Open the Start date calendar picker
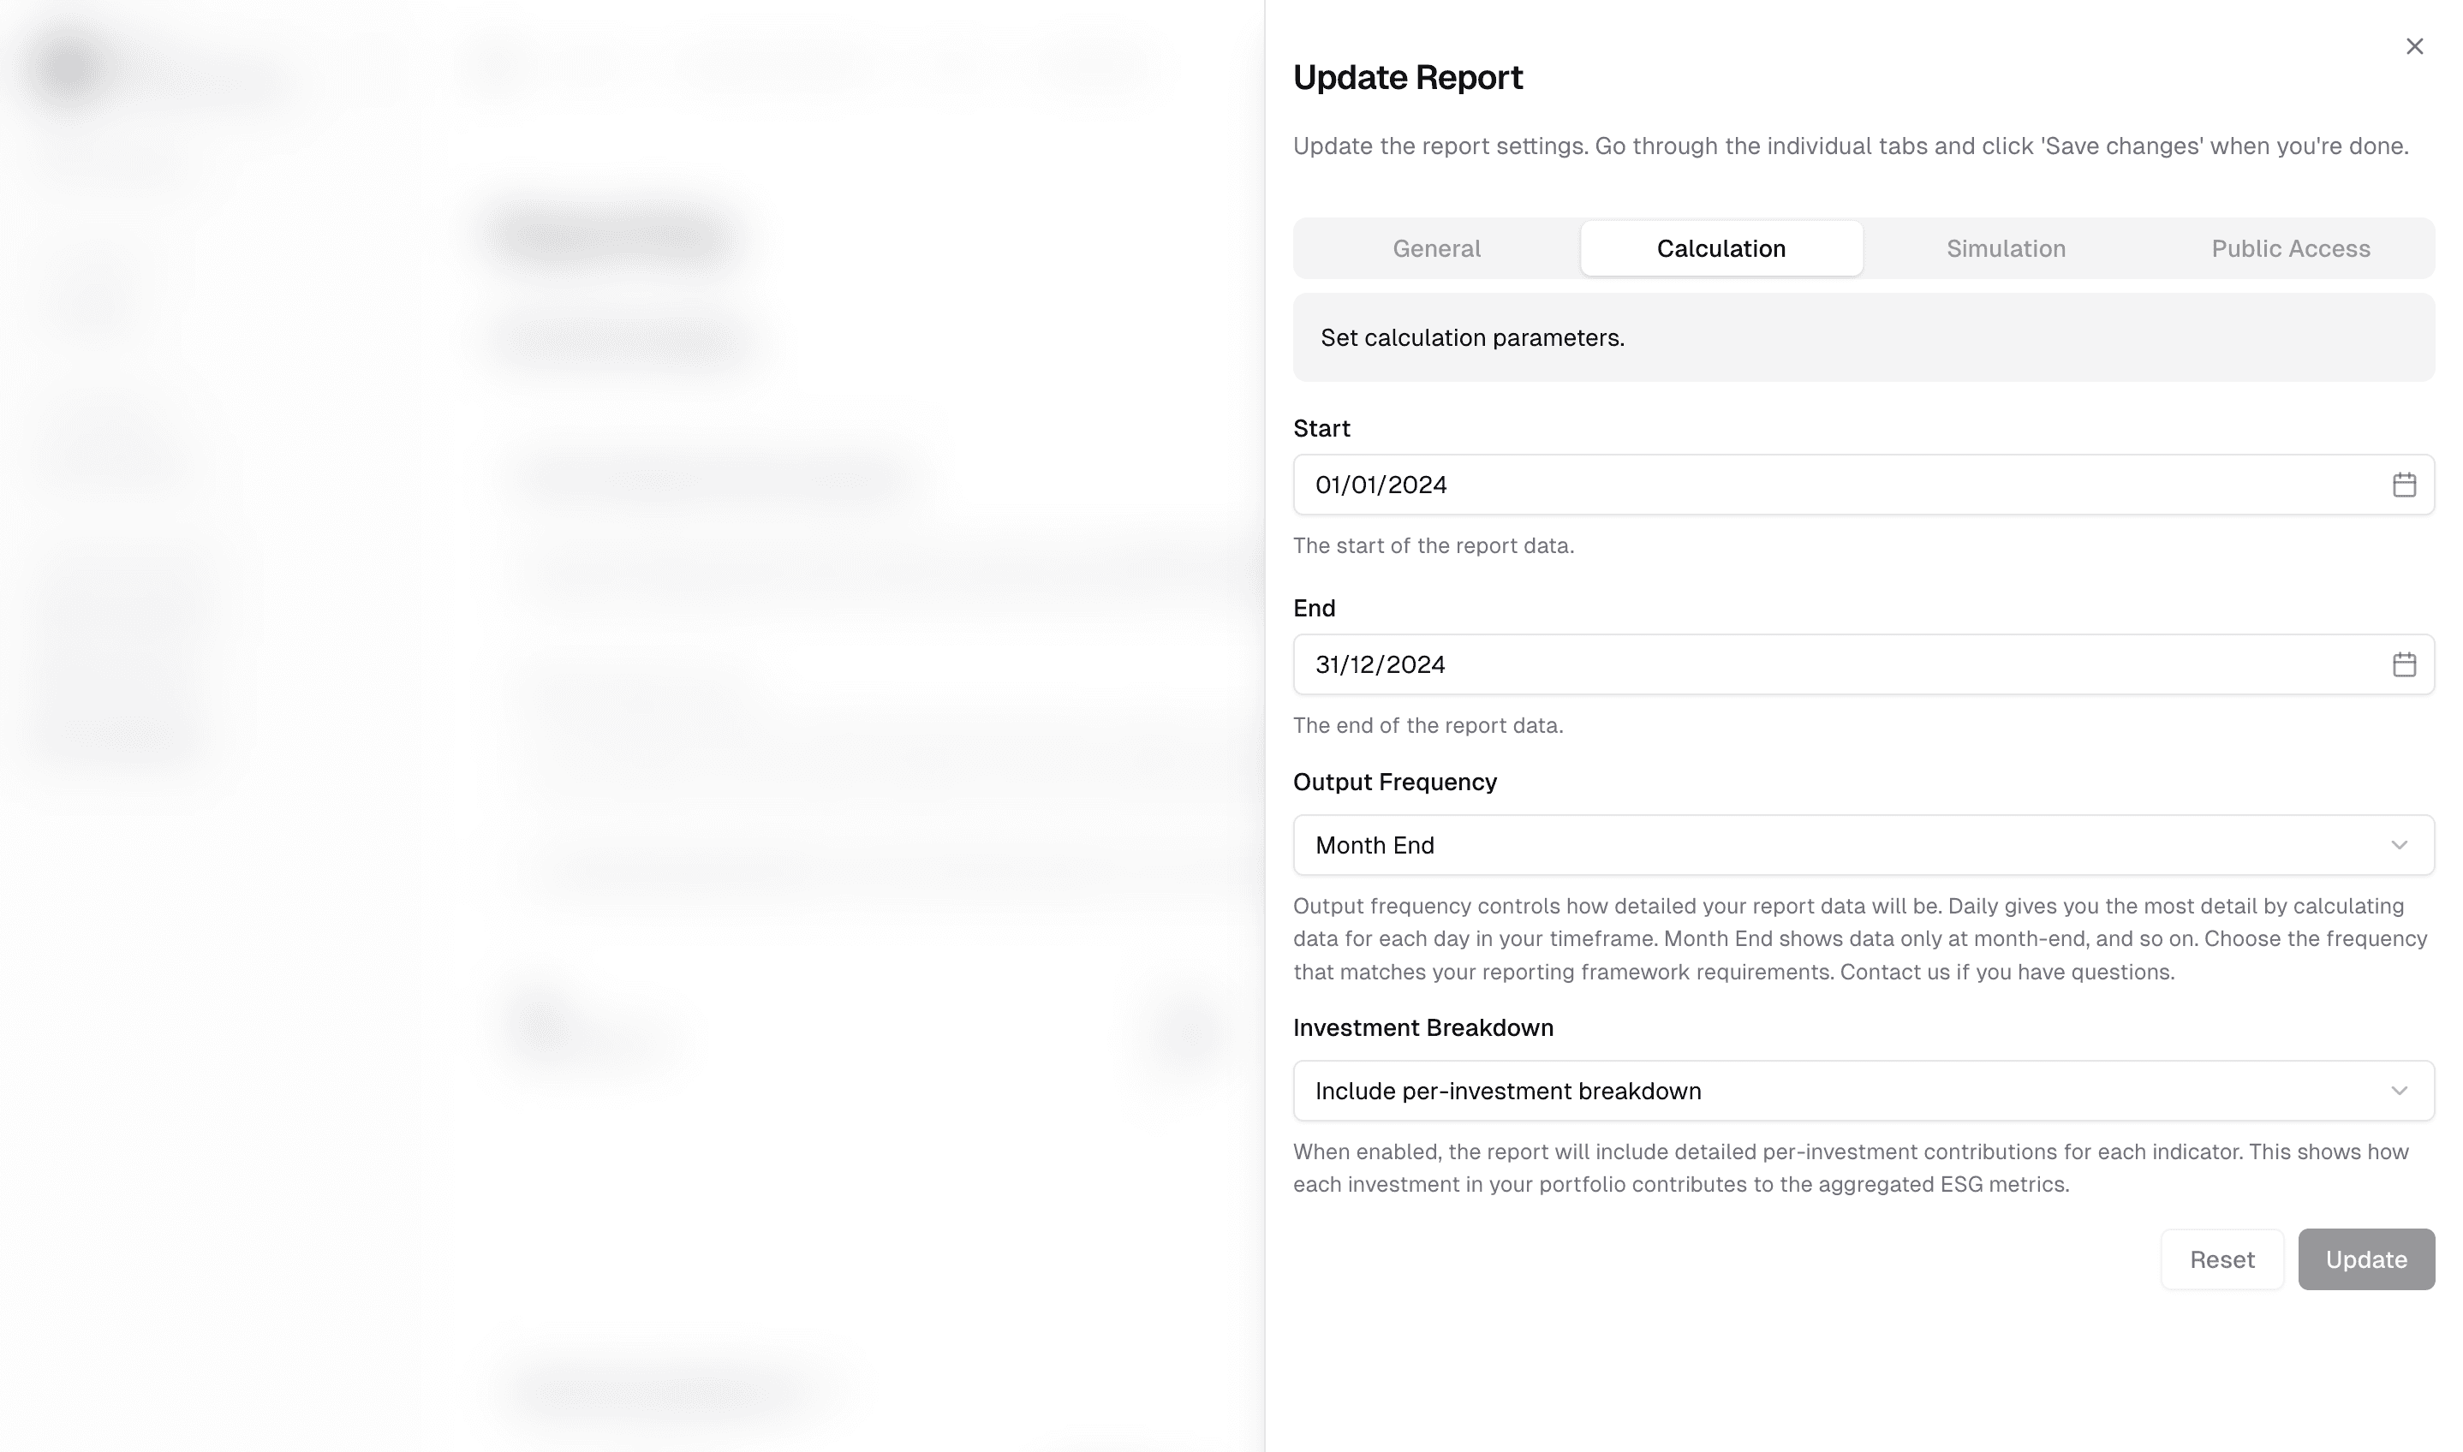 pos(2406,485)
